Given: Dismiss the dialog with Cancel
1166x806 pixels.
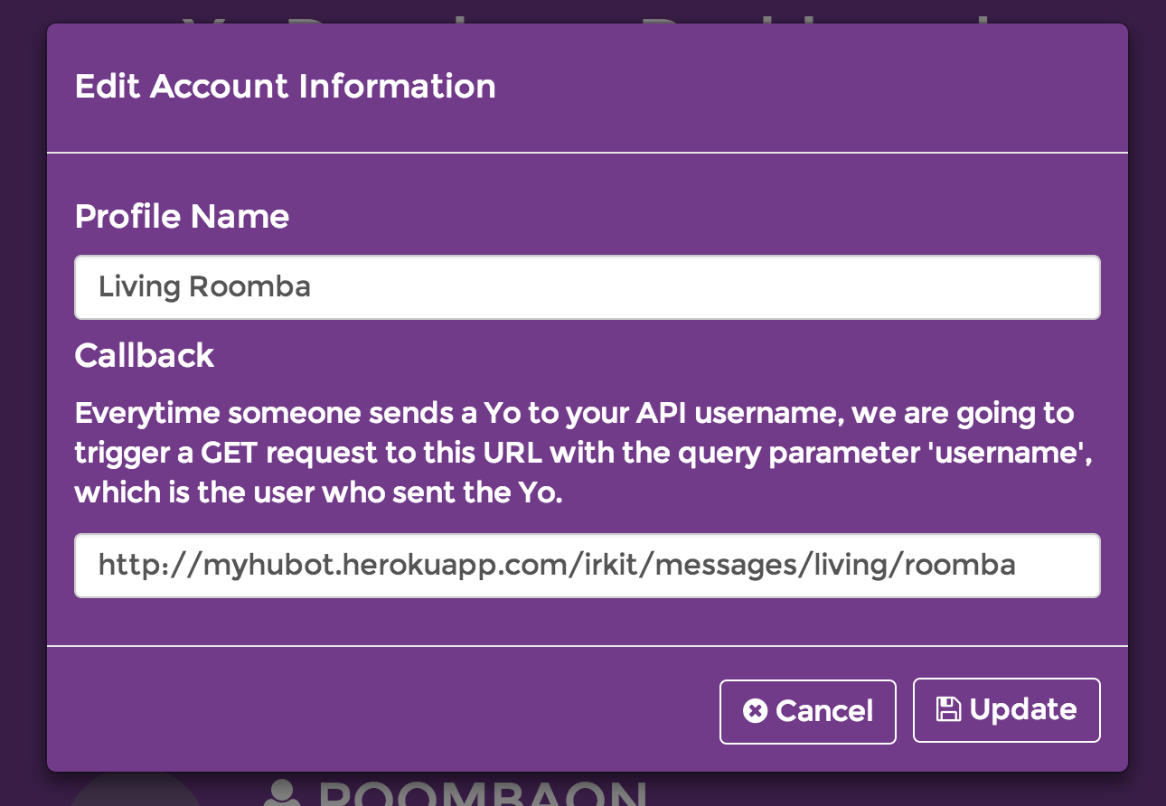Looking at the screenshot, I should pos(807,711).
